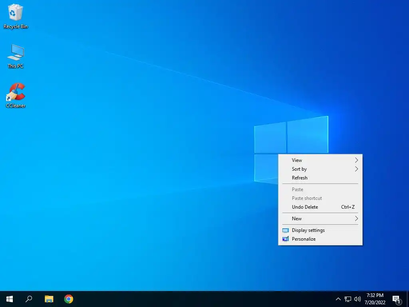This screenshot has height=307, width=409.
Task: Choose Undo Delete in context menu
Action: 320,207
